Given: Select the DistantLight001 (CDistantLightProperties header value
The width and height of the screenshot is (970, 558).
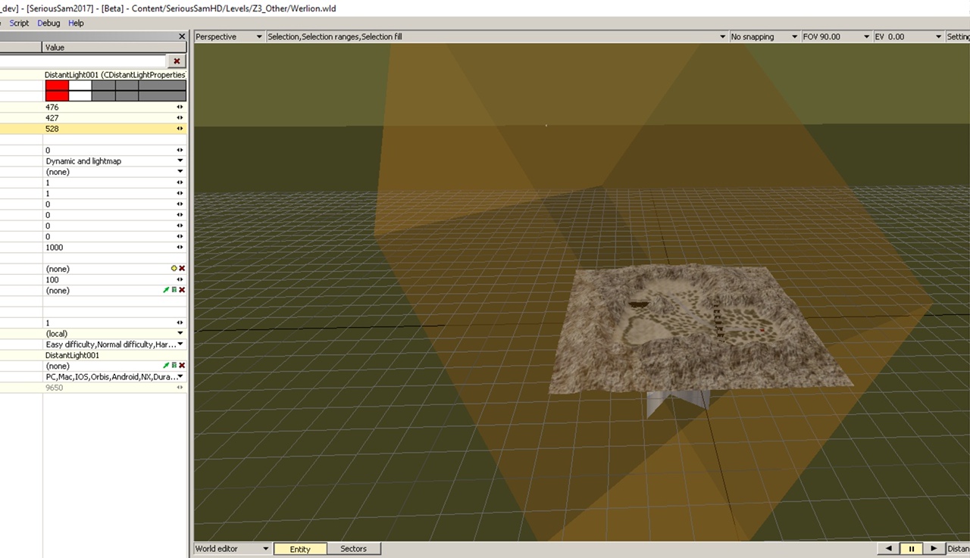Looking at the screenshot, I should pyautogui.click(x=115, y=75).
